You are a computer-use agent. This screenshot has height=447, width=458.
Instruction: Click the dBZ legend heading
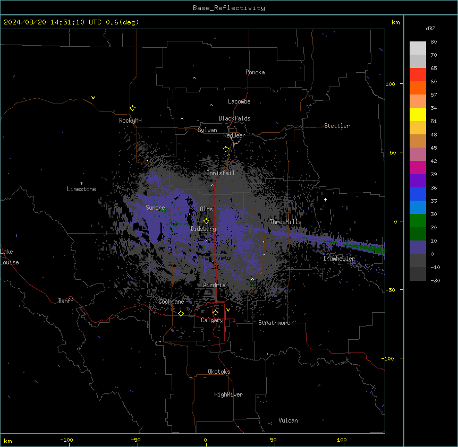[x=430, y=29]
